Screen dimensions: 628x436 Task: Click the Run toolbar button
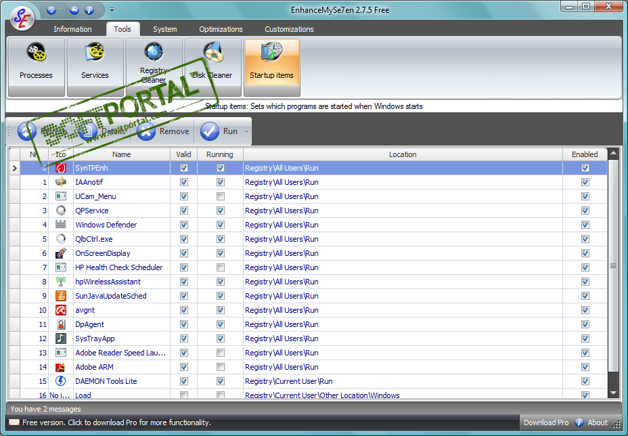pyautogui.click(x=220, y=131)
